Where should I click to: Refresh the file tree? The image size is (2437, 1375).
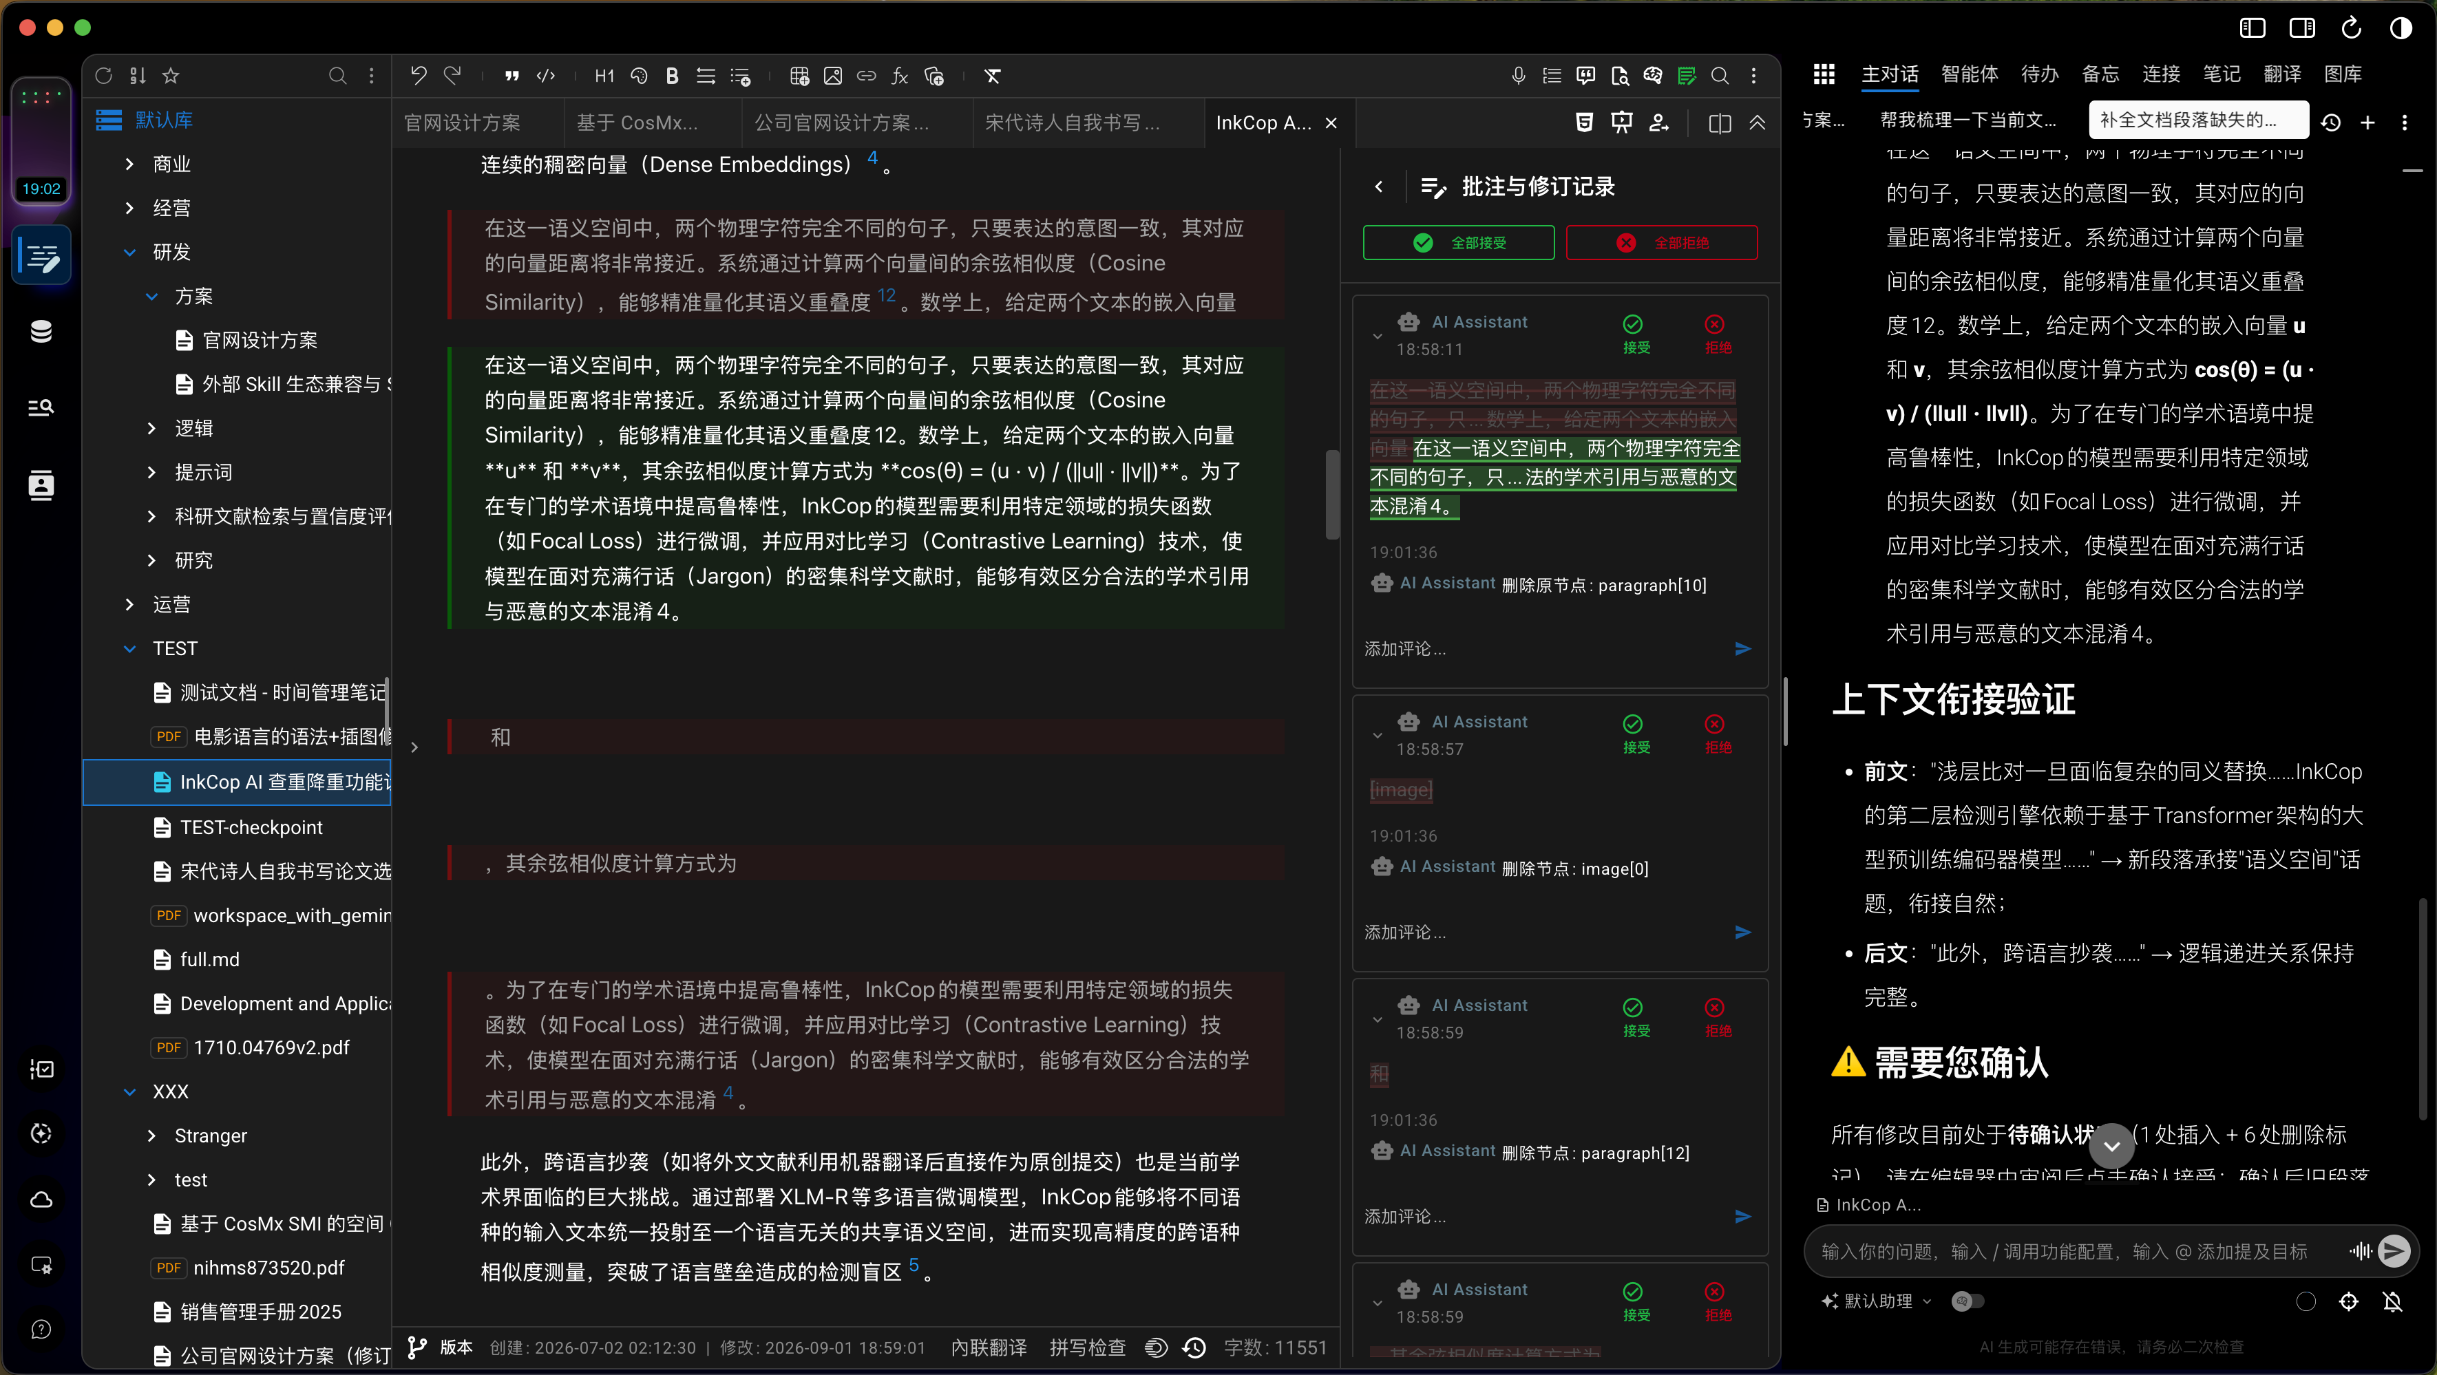click(104, 76)
